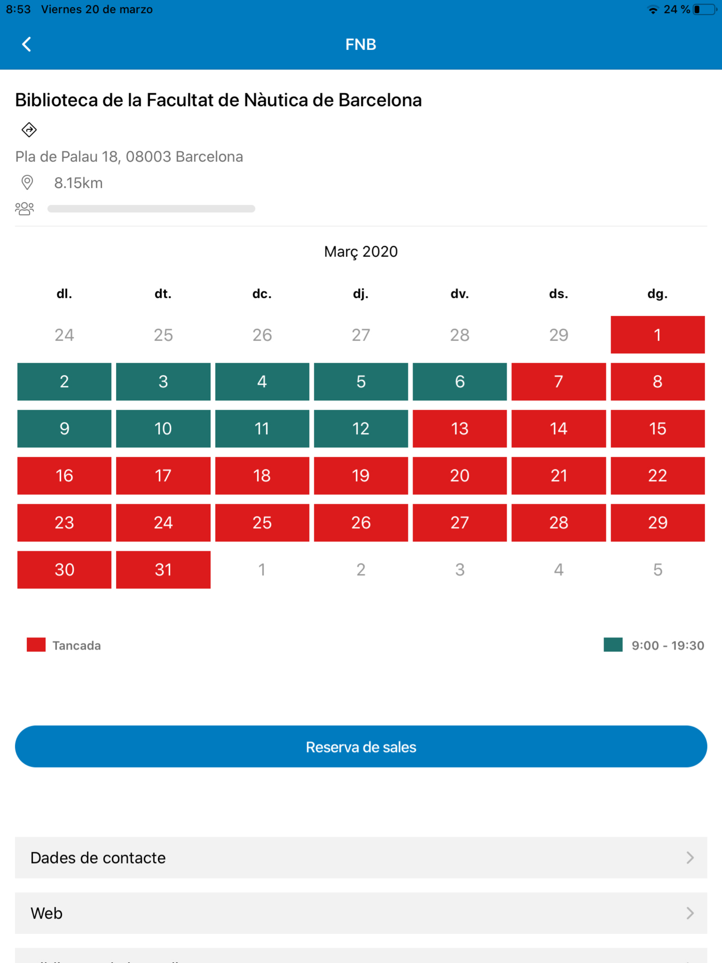Image resolution: width=722 pixels, height=963 pixels.
Task: Open directions with the navigation icon
Action: 29,130
